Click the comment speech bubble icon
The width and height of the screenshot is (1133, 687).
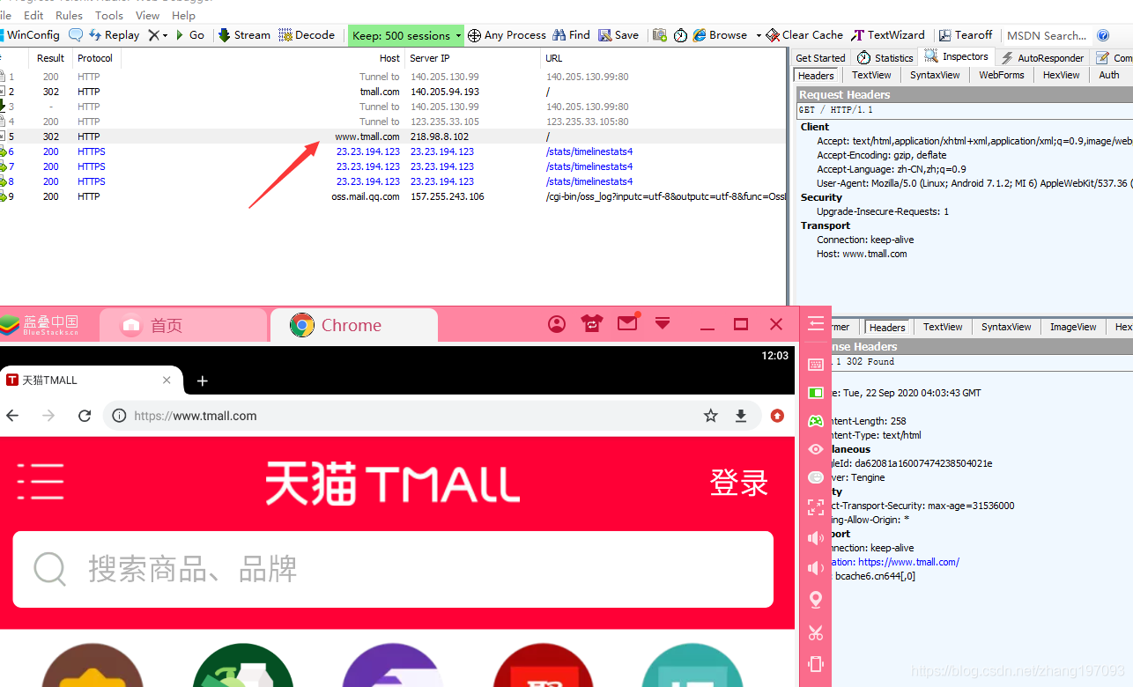click(76, 35)
